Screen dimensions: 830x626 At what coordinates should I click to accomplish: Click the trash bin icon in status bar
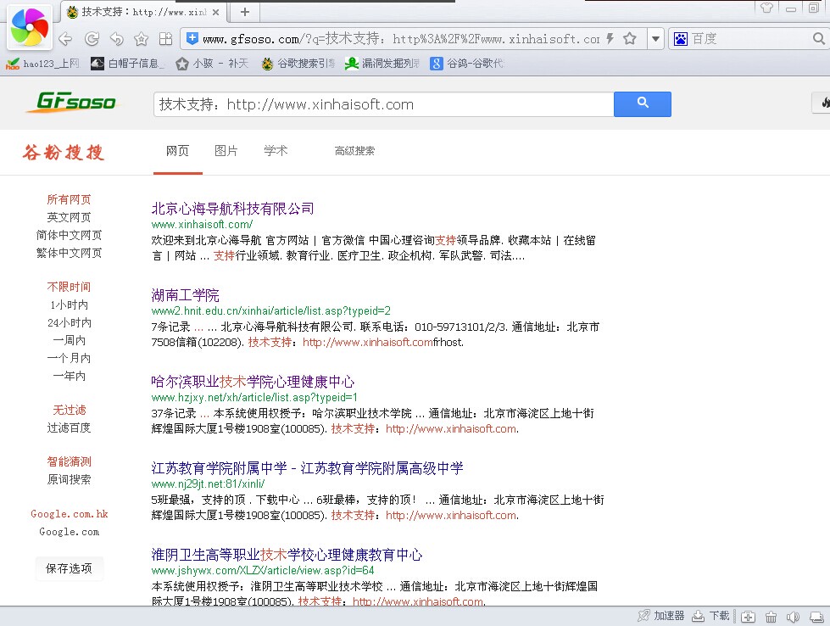point(772,617)
